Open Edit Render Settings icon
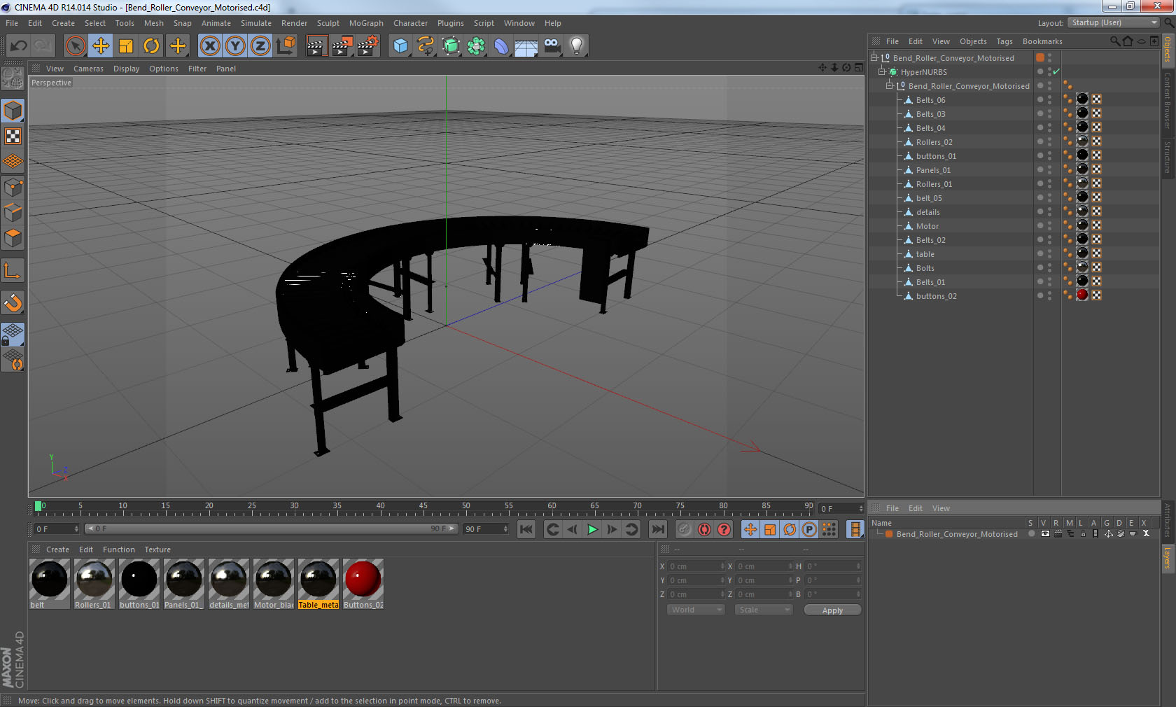This screenshot has width=1176, height=707. click(367, 46)
